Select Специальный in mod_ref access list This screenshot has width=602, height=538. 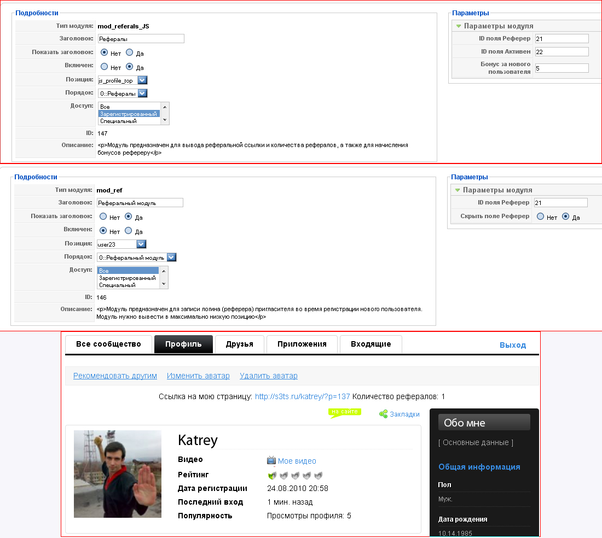tap(128, 285)
